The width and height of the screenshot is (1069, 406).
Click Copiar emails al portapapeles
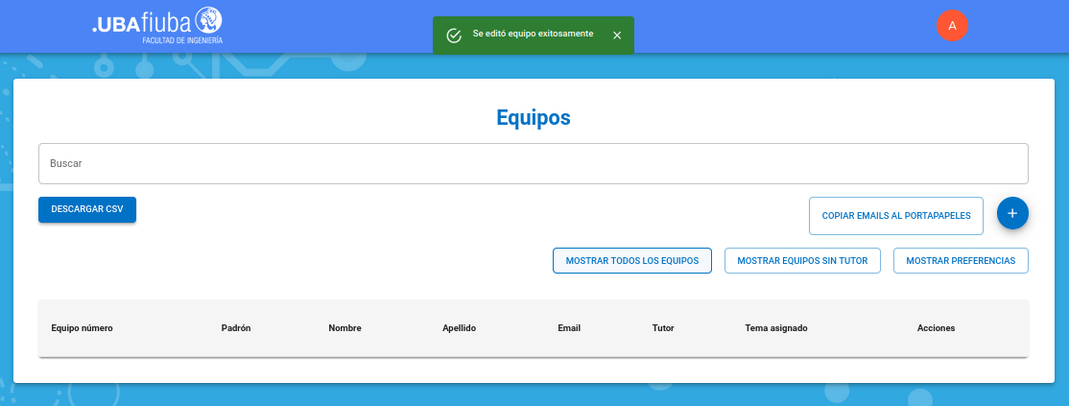tap(896, 216)
